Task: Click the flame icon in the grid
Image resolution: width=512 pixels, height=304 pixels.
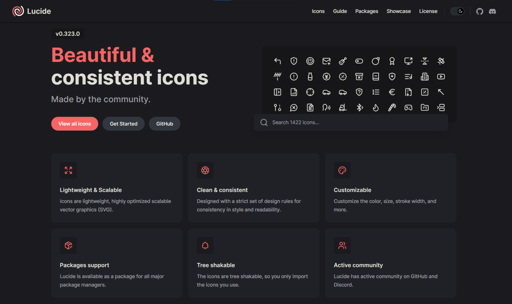Action: (376, 107)
